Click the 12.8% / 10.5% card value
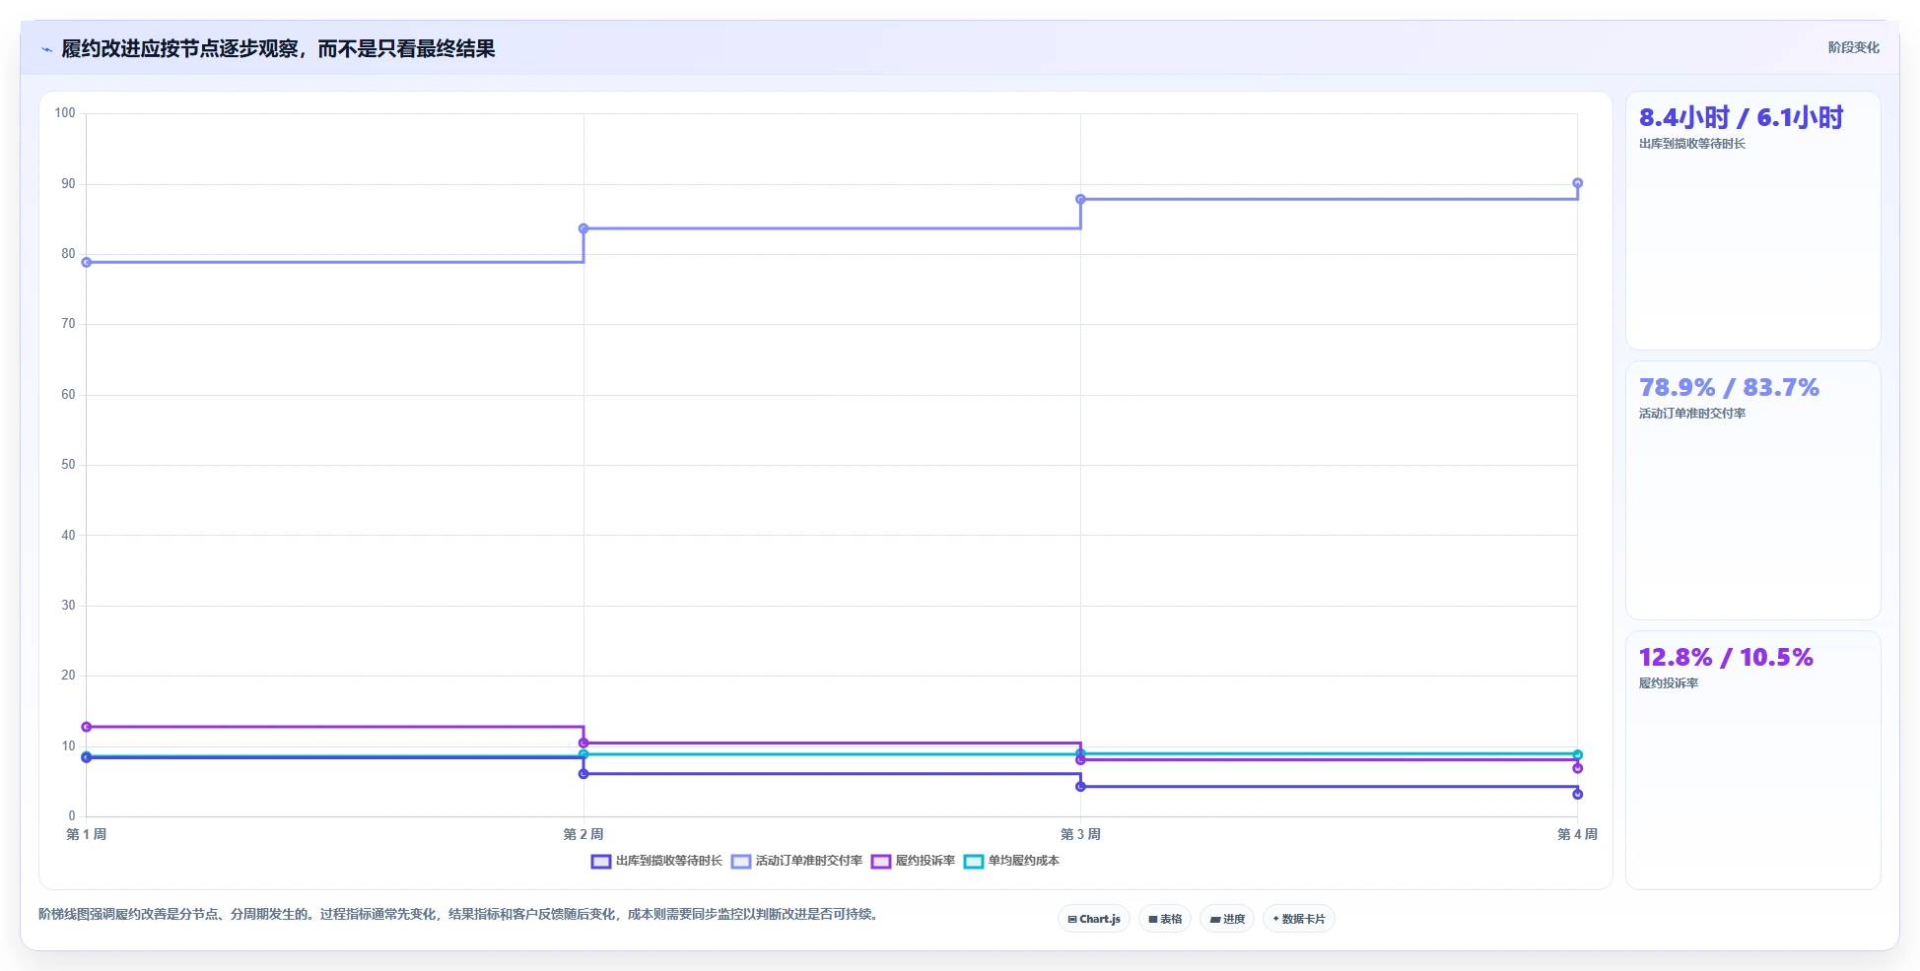 point(1726,657)
